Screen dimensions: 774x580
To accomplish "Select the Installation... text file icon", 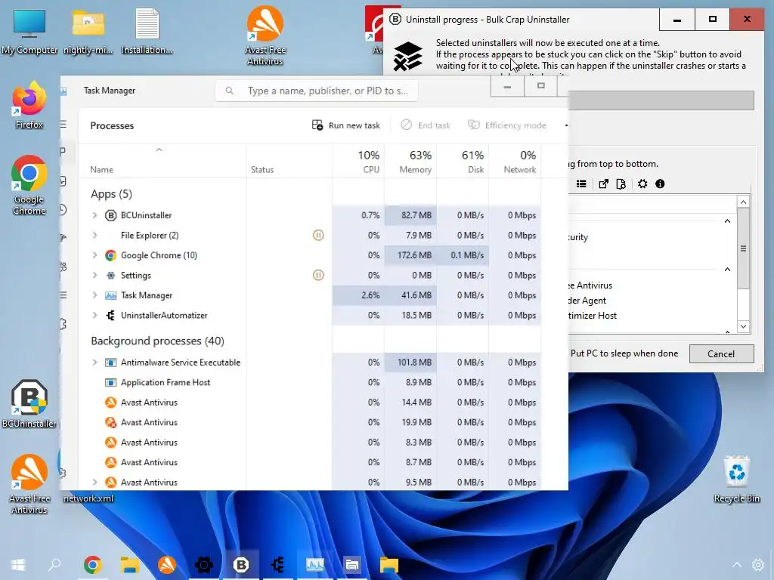I will click(147, 30).
